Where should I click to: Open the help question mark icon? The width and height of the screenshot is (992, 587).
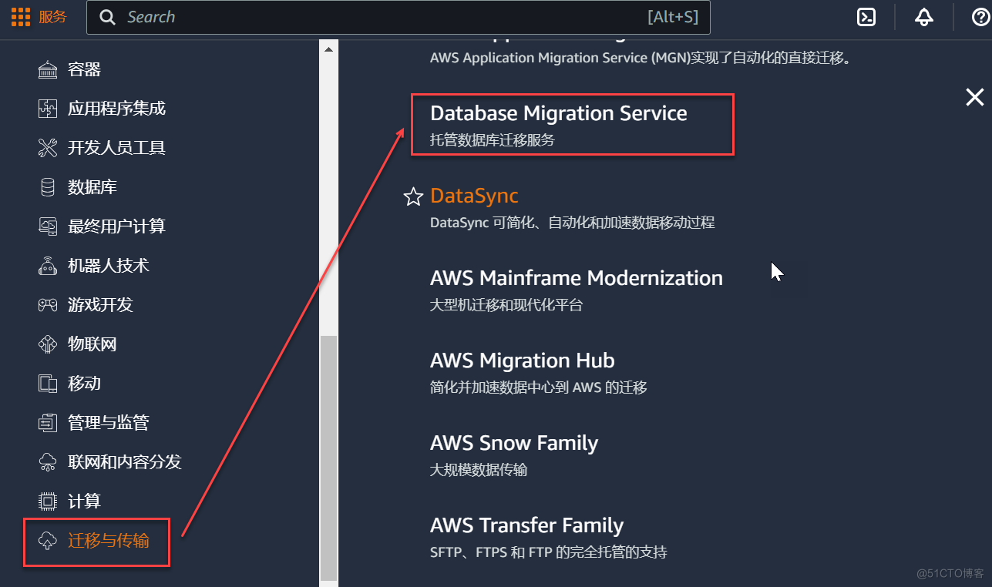980,17
